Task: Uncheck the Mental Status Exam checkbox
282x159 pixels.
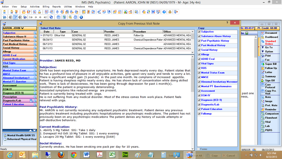Action: coord(199,73)
